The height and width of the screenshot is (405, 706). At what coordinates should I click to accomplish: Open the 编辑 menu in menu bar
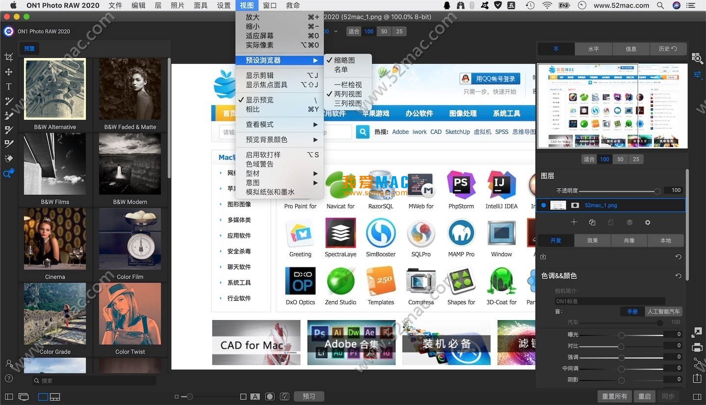[x=138, y=5]
